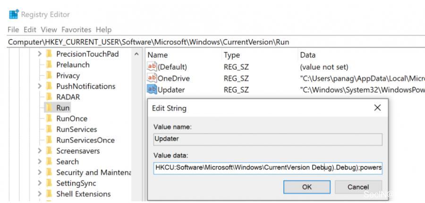Select the Updater value name
The height and width of the screenshot is (203, 425).
point(171,90)
